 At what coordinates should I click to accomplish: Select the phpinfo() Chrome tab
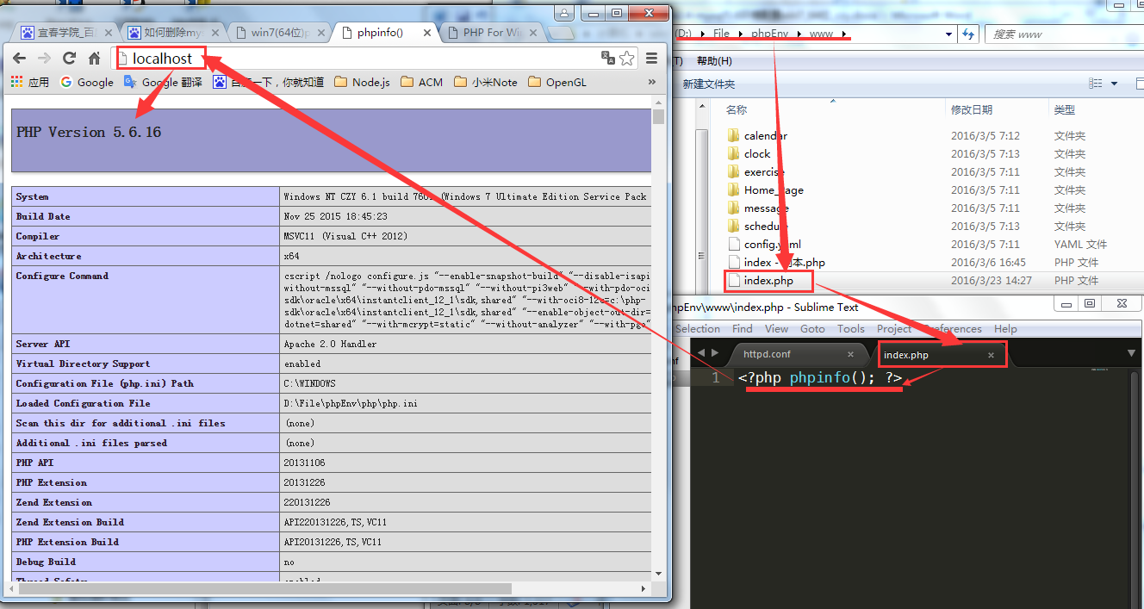click(x=381, y=33)
